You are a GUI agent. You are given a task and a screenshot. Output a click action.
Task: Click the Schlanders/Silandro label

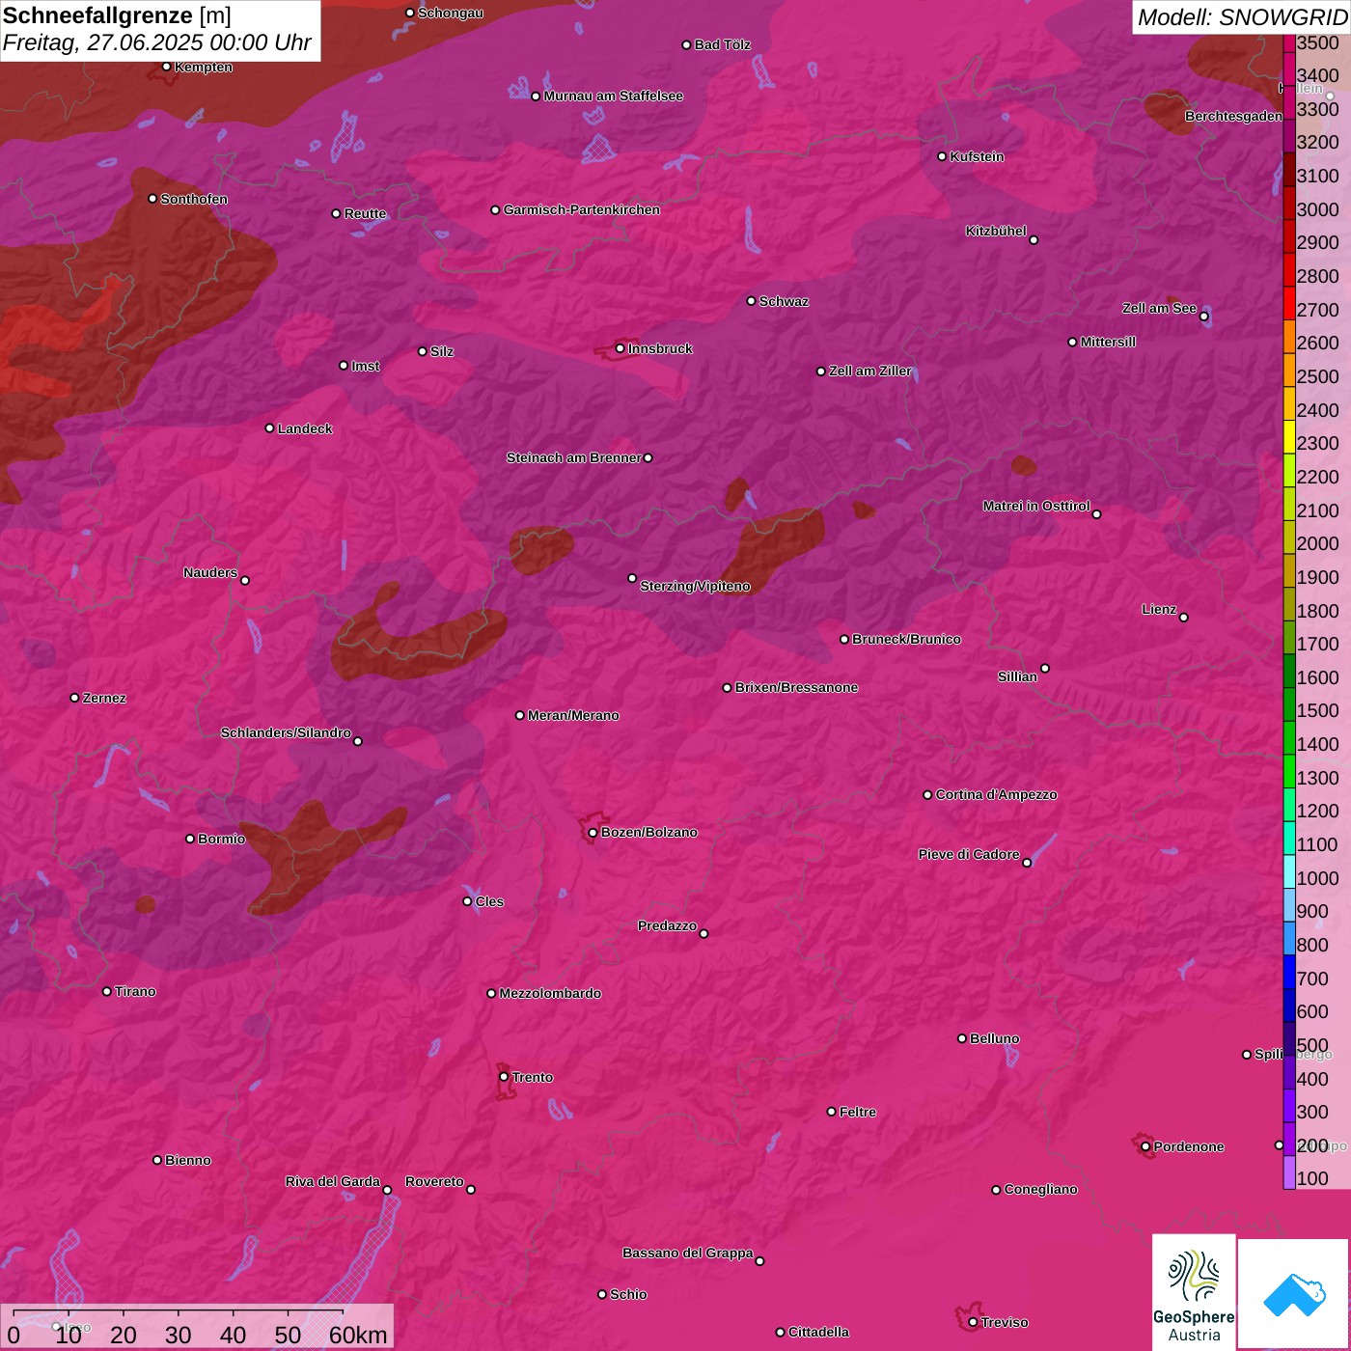click(286, 732)
